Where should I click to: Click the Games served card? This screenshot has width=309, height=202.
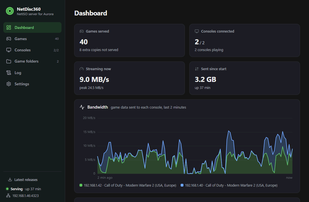(x=129, y=40)
